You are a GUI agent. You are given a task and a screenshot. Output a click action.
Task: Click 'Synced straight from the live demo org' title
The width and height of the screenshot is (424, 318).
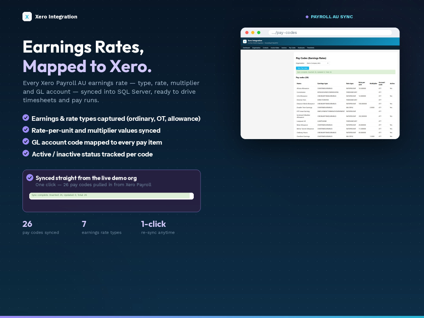tap(86, 178)
